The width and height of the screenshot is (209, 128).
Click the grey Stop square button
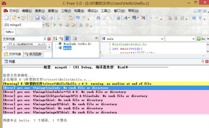click(x=61, y=25)
